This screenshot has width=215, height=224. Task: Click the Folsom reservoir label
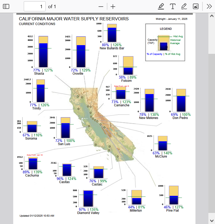coord(127,81)
